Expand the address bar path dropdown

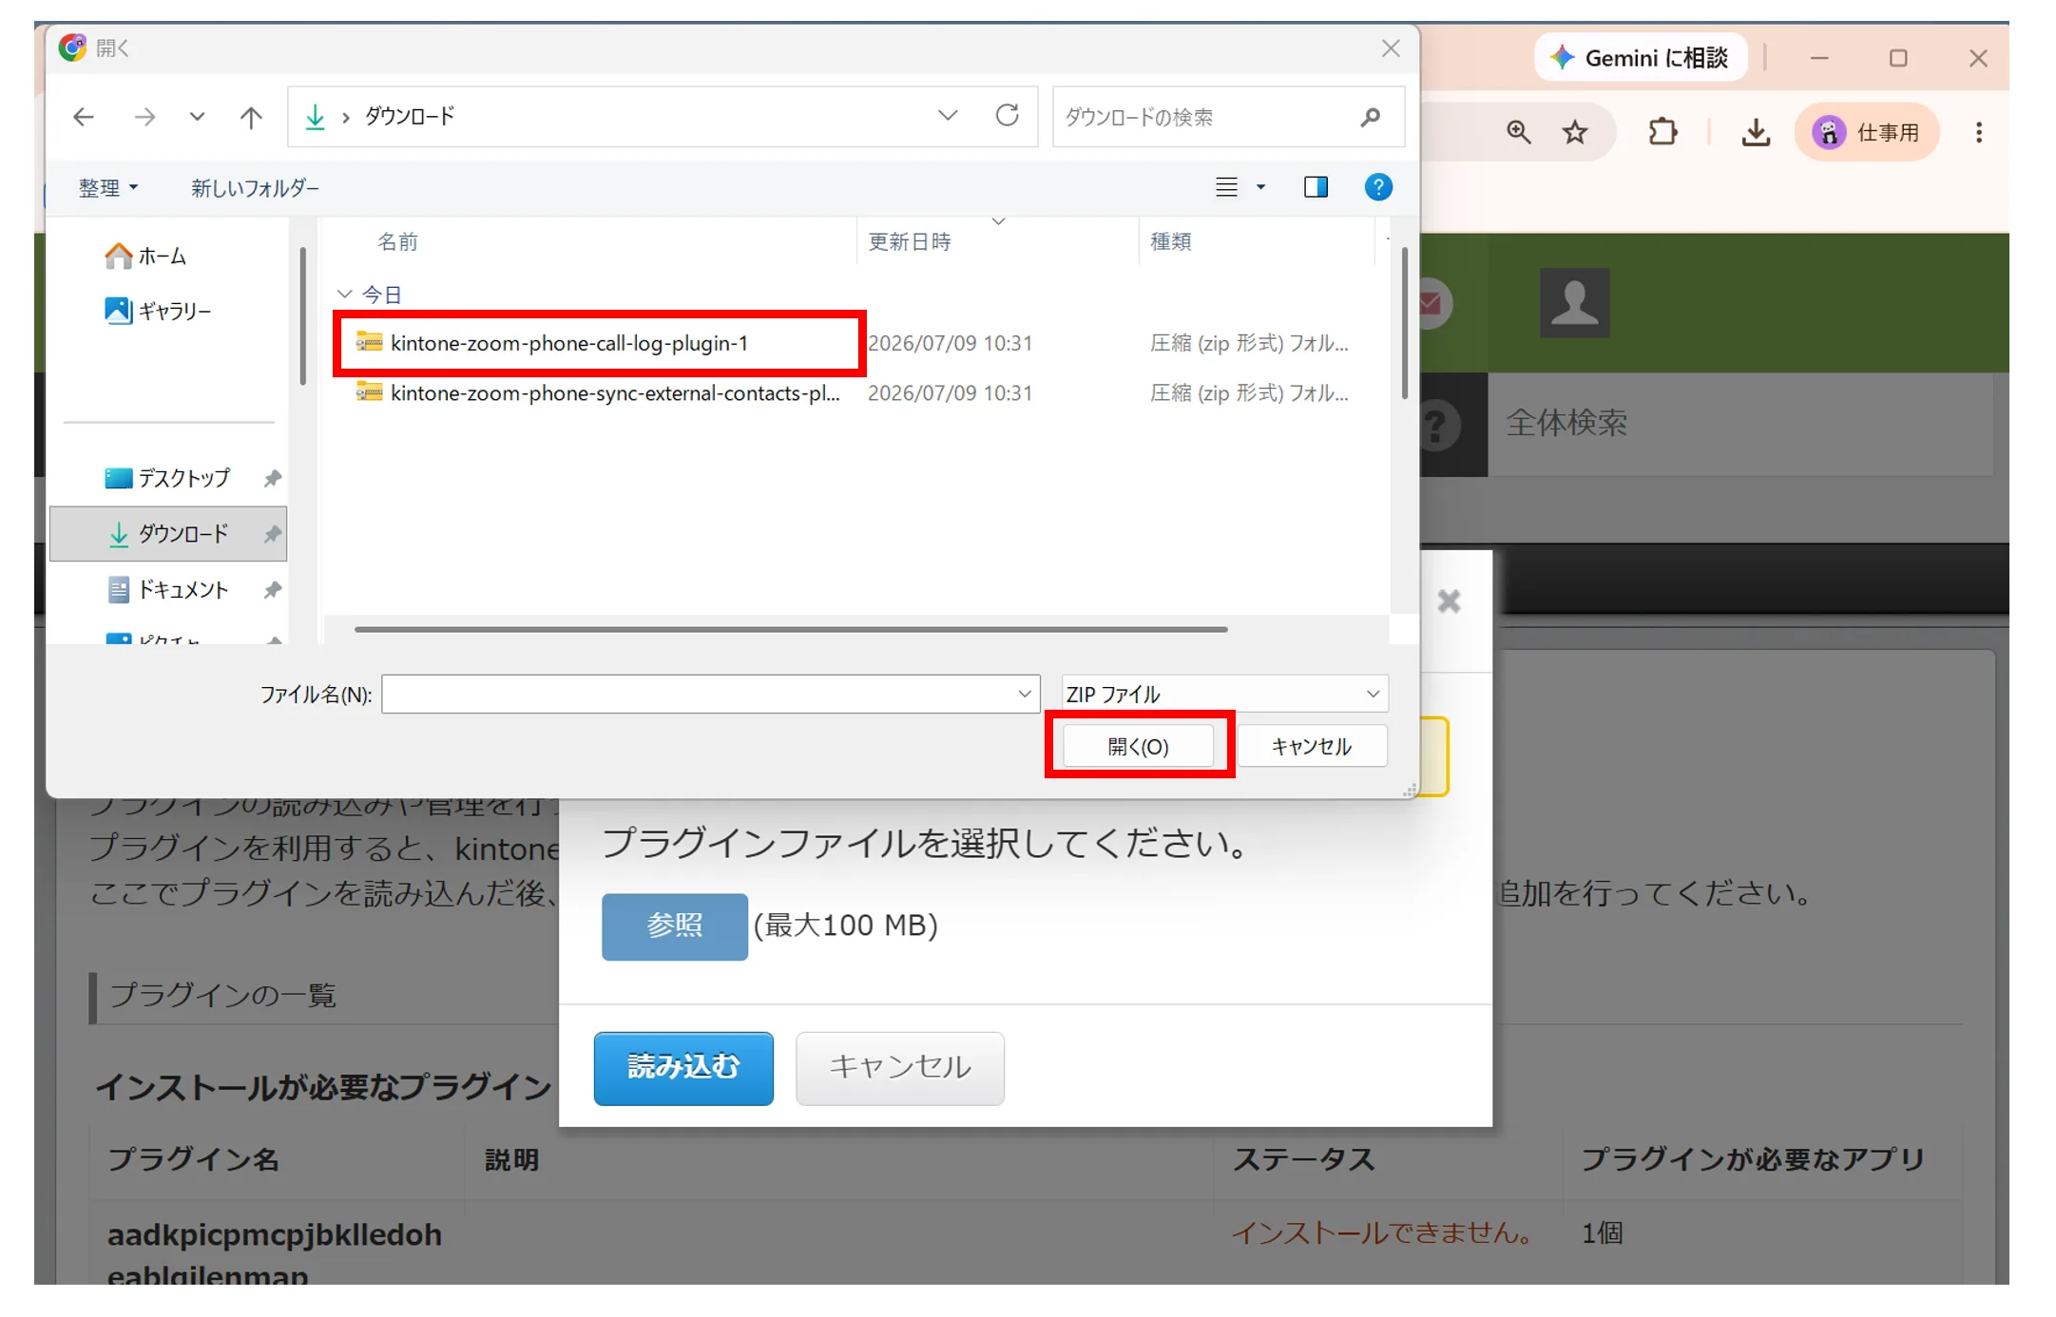click(948, 116)
